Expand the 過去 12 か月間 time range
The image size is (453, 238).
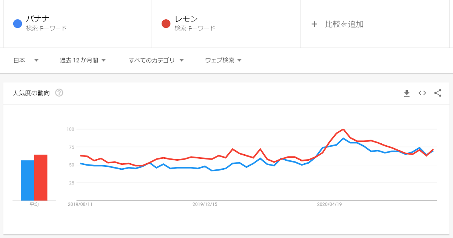pyautogui.click(x=82, y=60)
